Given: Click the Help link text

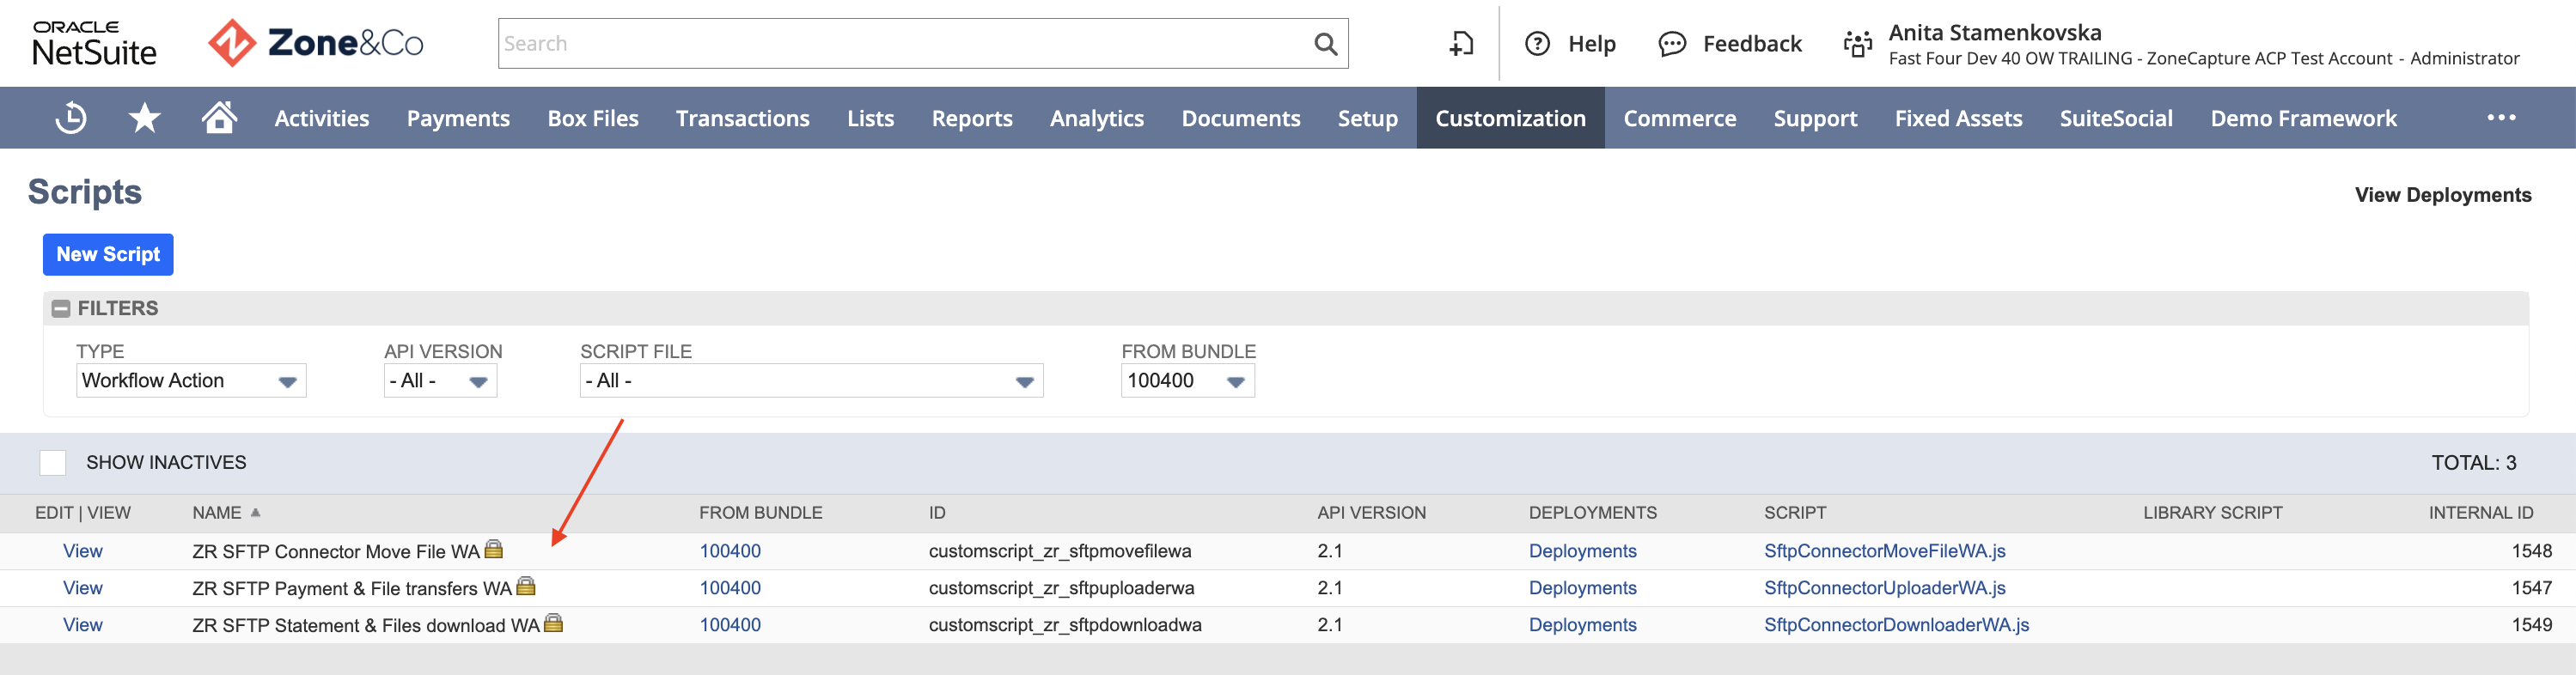Looking at the screenshot, I should [1592, 44].
